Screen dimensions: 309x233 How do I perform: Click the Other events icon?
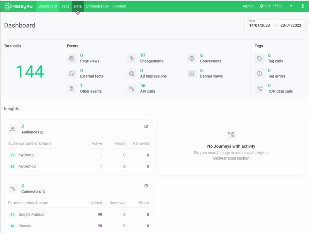tap(71, 89)
